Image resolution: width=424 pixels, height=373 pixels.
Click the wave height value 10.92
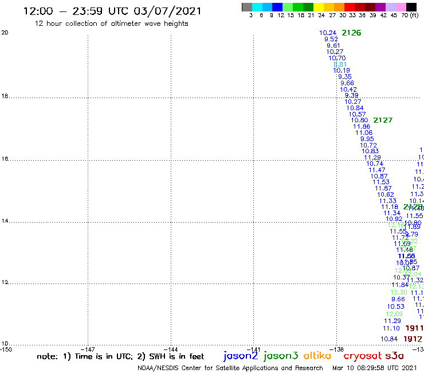click(394, 219)
